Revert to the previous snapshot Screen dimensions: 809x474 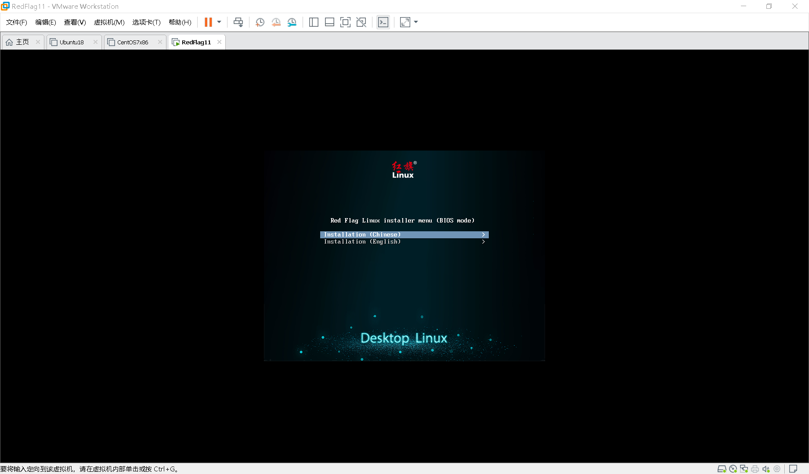[x=276, y=22]
